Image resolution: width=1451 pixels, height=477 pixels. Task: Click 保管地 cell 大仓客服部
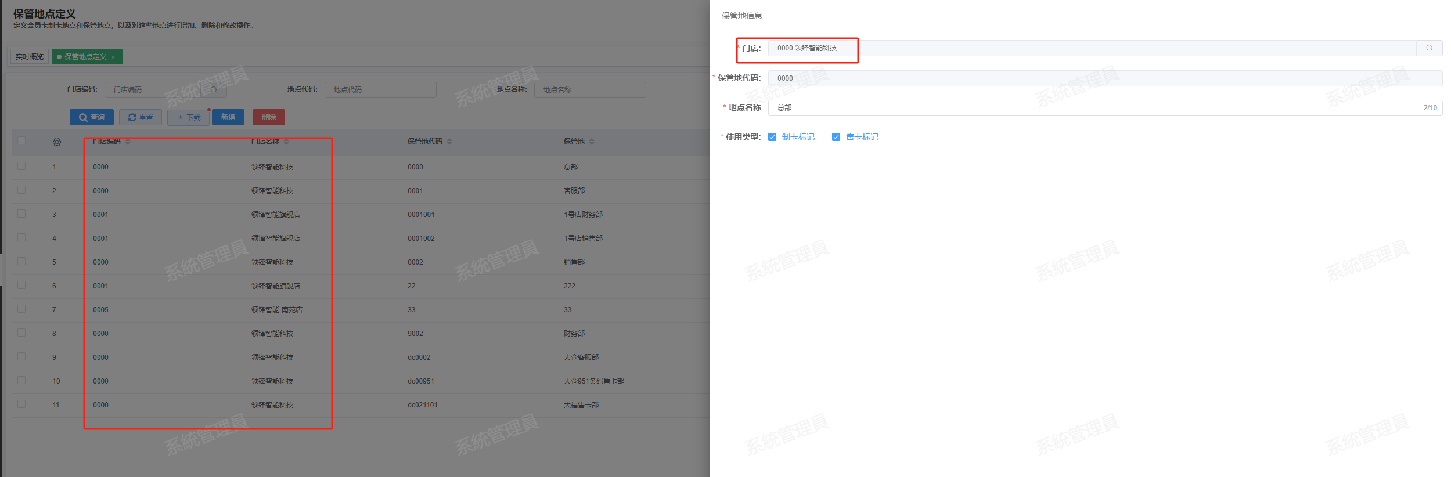(581, 357)
